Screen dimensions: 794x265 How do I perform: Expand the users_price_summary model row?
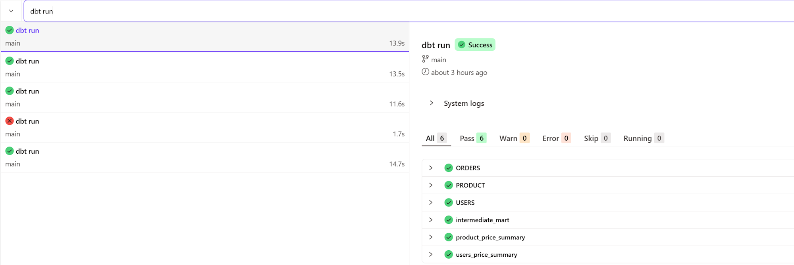click(x=431, y=255)
